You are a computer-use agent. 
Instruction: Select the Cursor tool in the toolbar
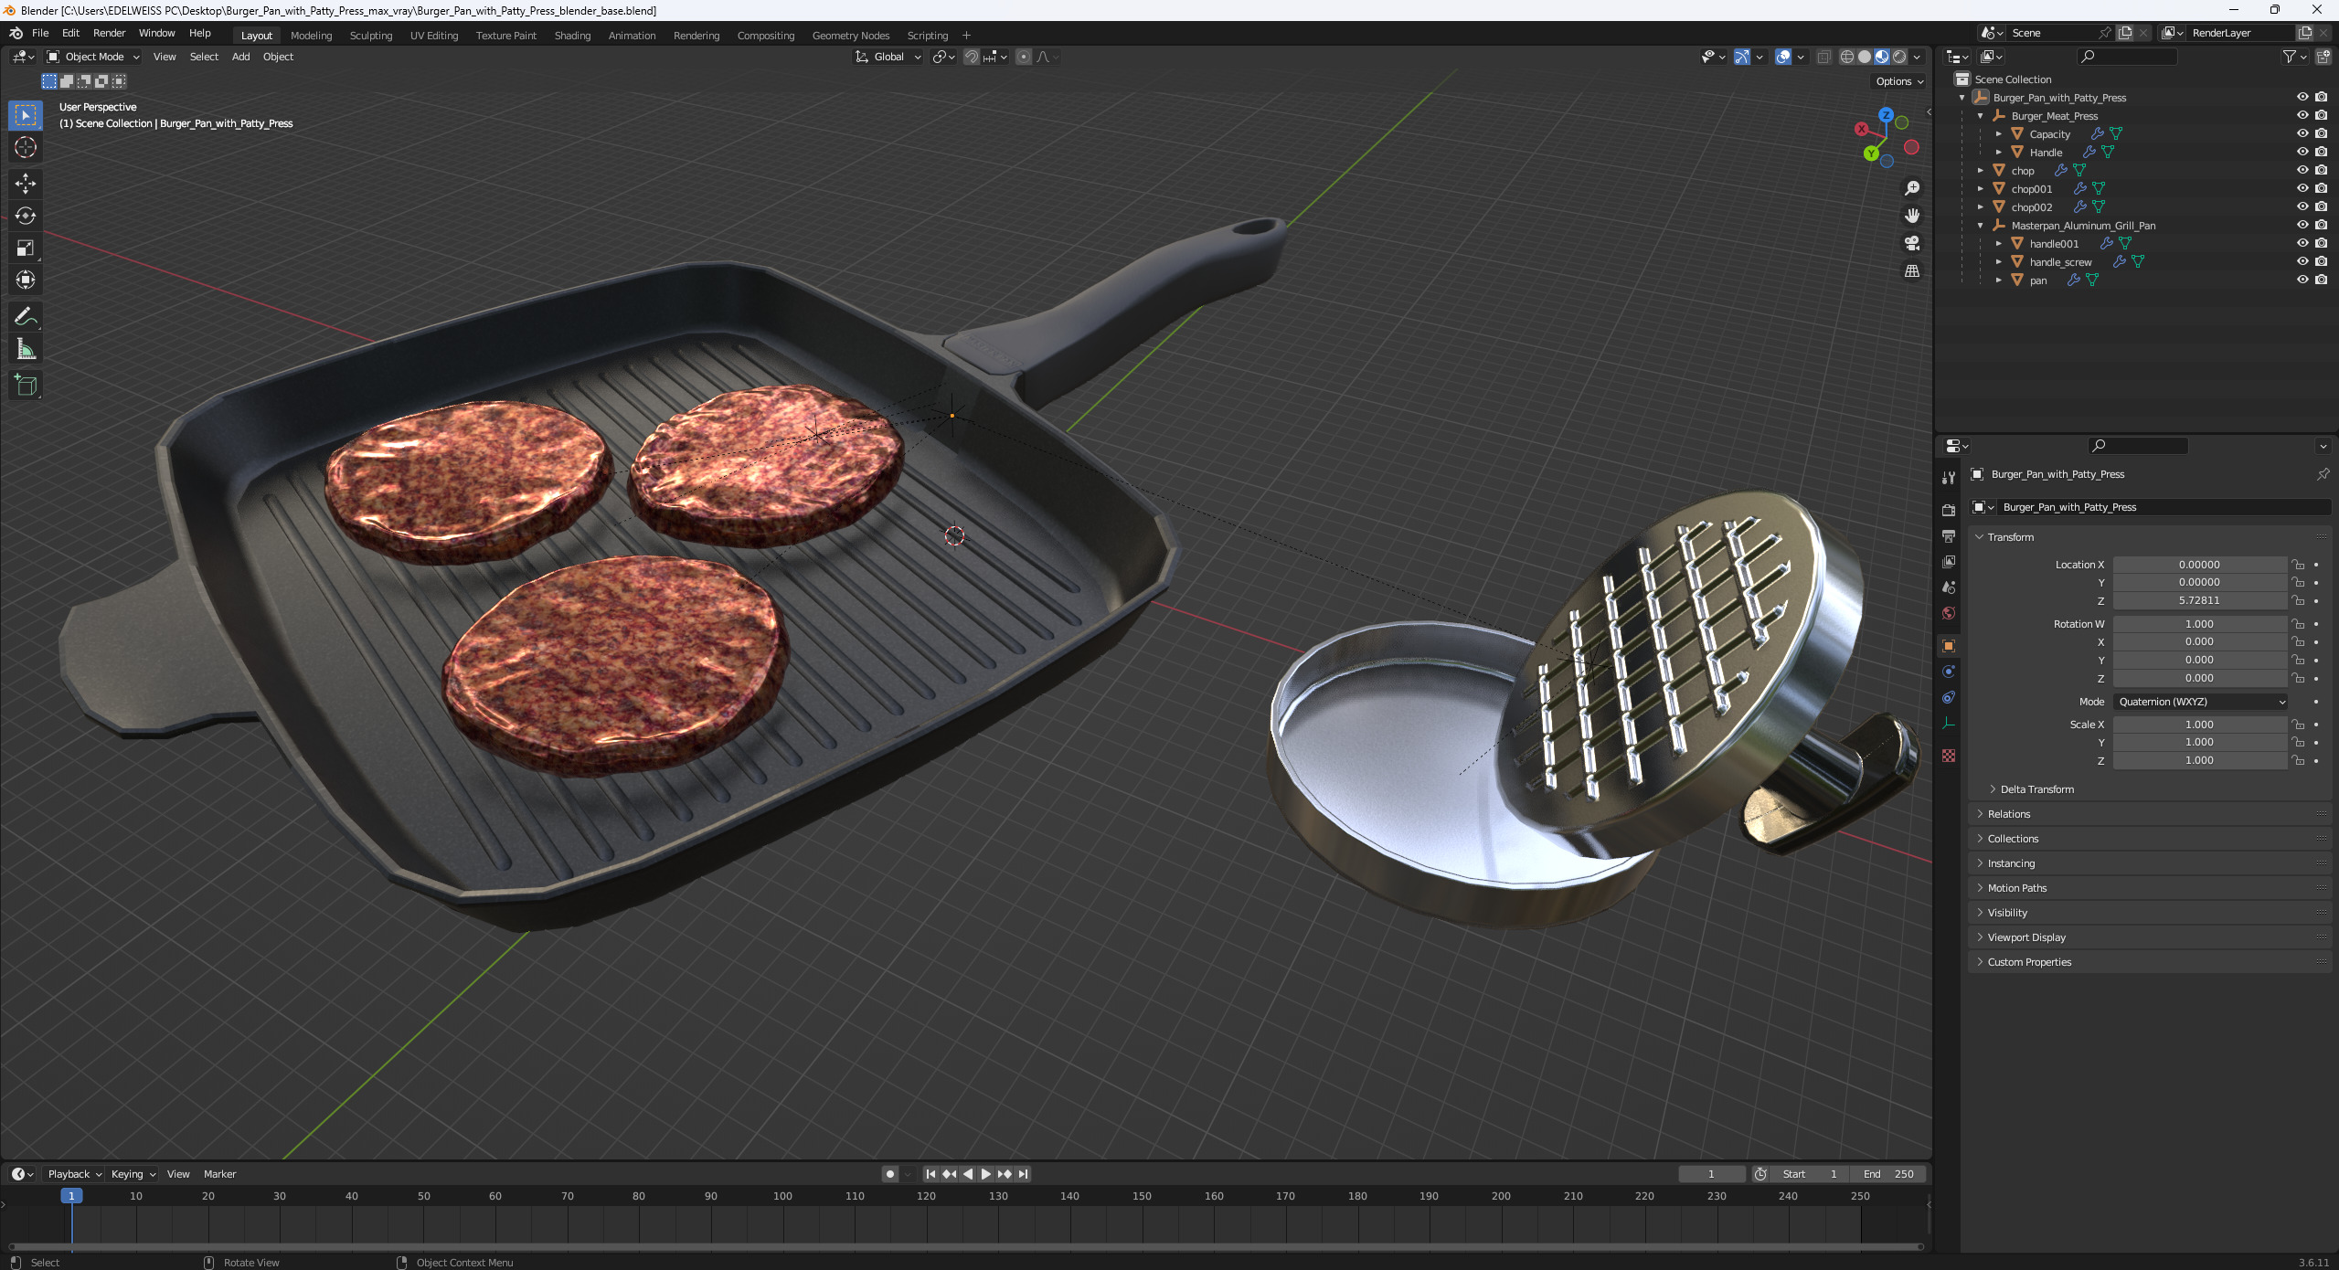pyautogui.click(x=26, y=147)
